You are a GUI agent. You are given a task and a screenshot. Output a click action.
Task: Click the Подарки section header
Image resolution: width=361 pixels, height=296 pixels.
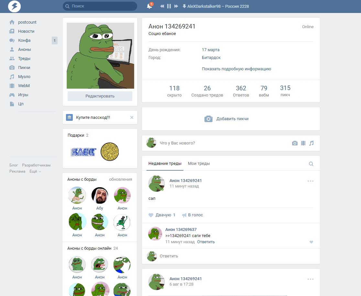point(78,135)
